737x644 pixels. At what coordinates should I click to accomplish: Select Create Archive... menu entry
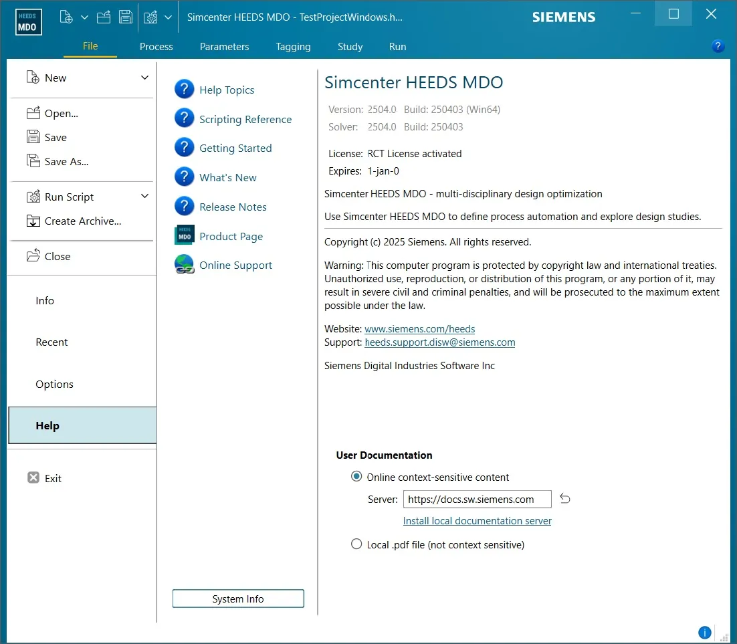point(83,221)
